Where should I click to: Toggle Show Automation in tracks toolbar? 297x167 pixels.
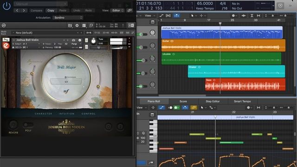tap(161, 16)
